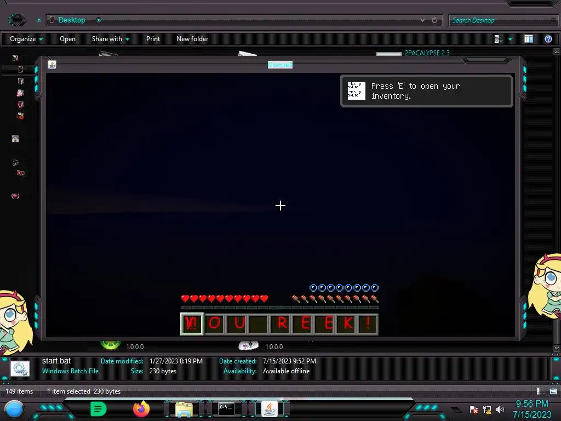Click the Available offline text
Image resolution: width=561 pixels, height=421 pixels.
point(286,371)
